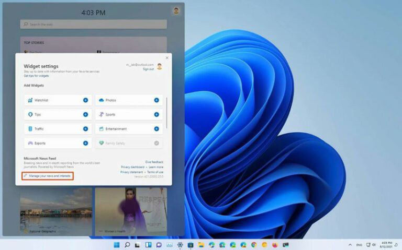Click the Sign out link
This screenshot has height=250, width=402.
click(x=148, y=69)
